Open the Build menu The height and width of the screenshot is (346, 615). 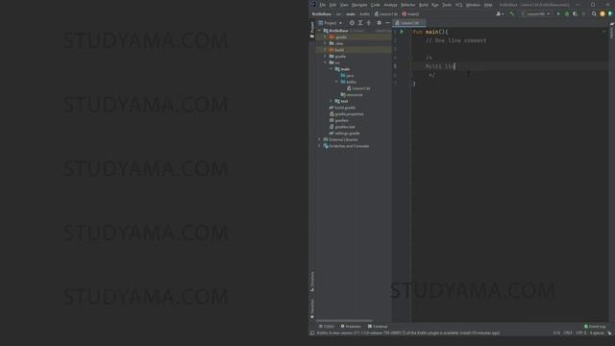coord(424,5)
